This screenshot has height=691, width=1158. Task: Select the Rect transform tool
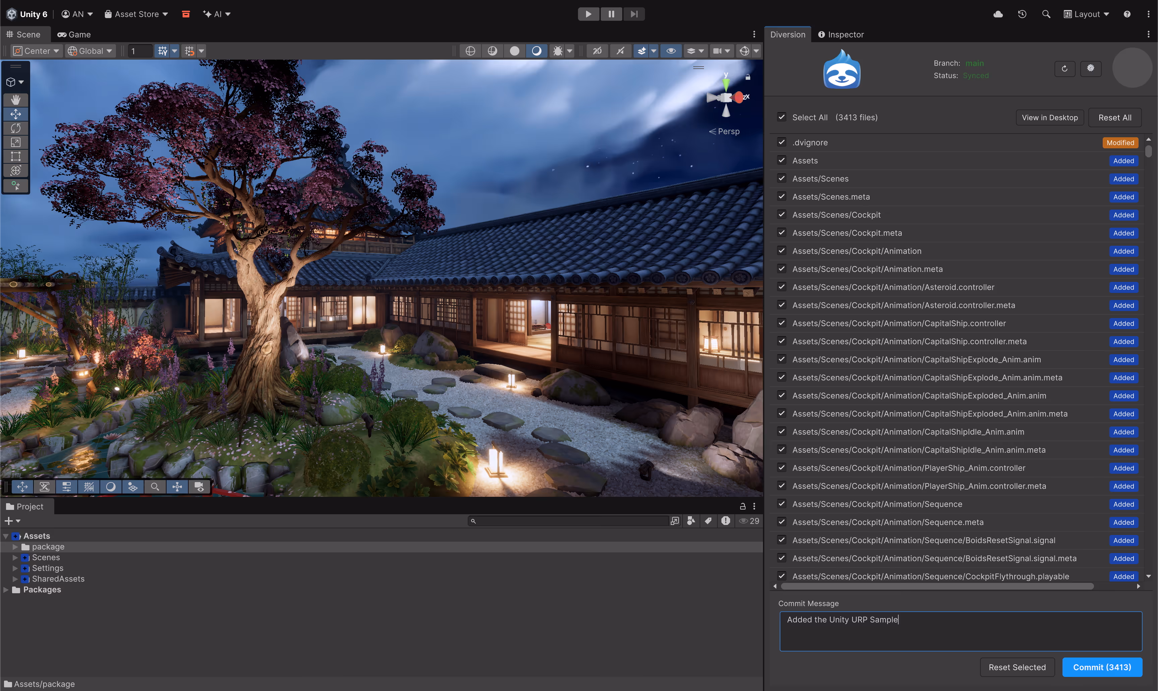tap(15, 156)
